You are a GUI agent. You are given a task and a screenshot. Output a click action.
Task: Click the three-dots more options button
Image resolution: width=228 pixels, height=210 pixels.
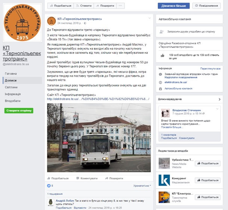coord(120,6)
